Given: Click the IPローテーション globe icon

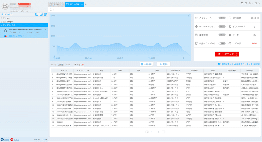Looking at the screenshot, I should (x=196, y=27).
